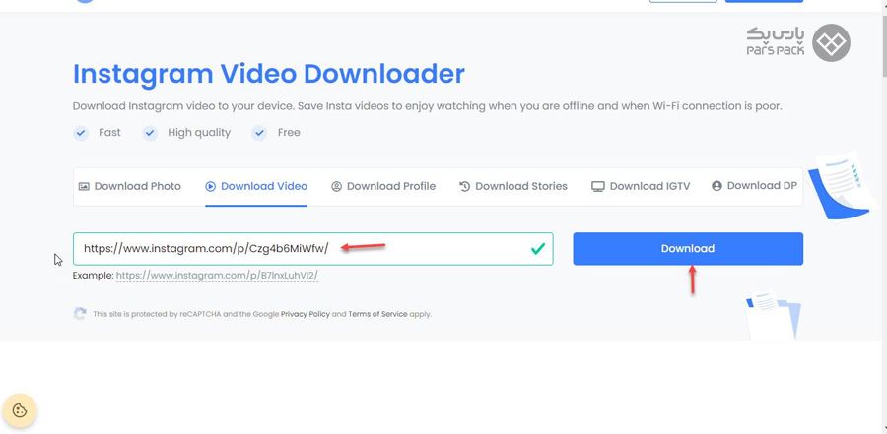Click the checkmark icon beside Fast

[81, 133]
